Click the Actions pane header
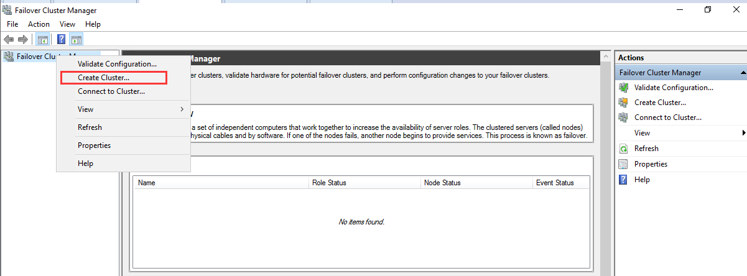Viewport: 747px width, 276px height. pyautogui.click(x=681, y=58)
